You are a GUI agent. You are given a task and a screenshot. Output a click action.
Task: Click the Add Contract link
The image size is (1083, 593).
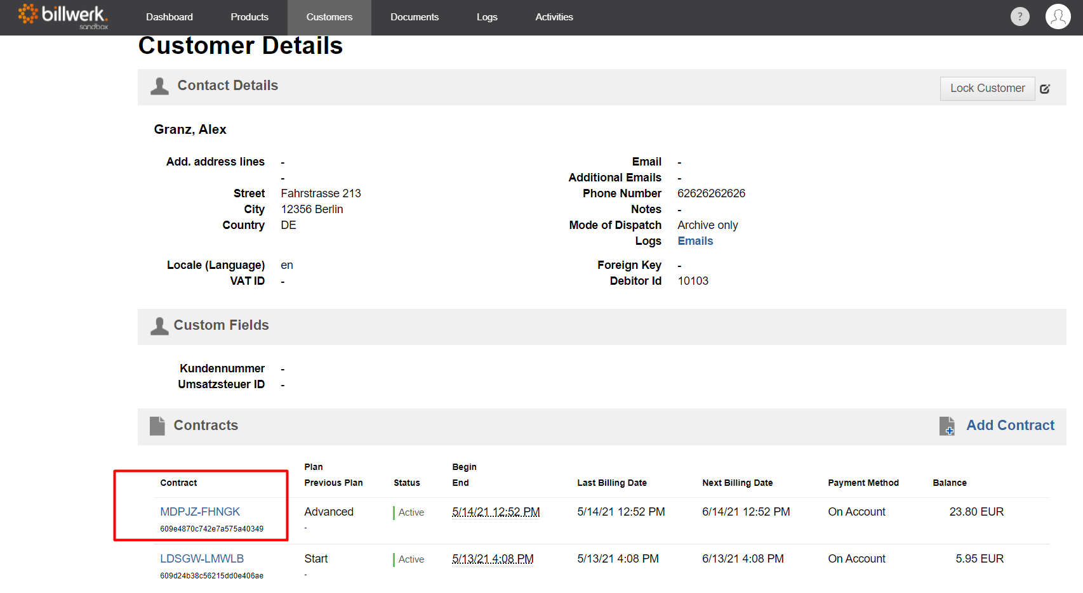click(1010, 426)
